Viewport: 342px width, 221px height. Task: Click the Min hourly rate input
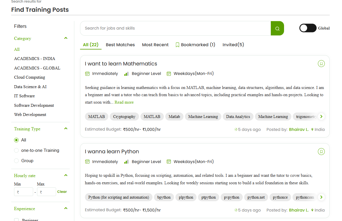24,192
